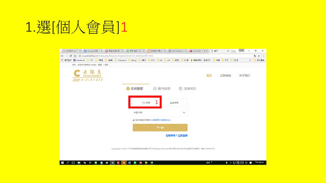Viewport: 326px width, 183px height.
Task: Click the 注册成功 step three indicator
Action: (187, 88)
